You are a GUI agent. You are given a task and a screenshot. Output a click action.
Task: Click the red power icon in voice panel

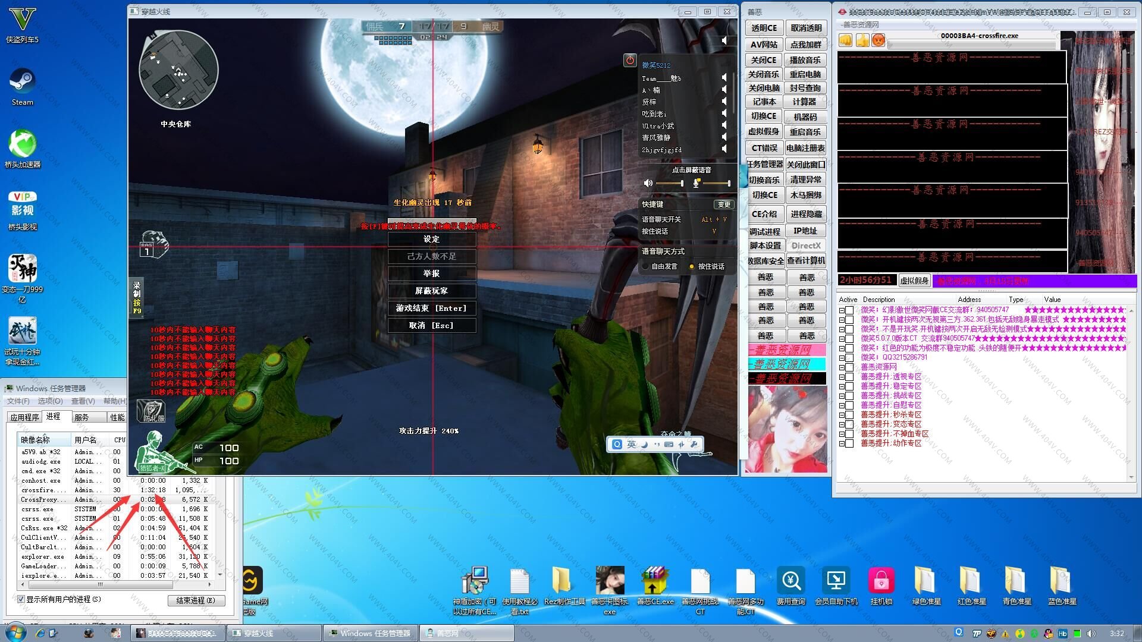coord(630,60)
